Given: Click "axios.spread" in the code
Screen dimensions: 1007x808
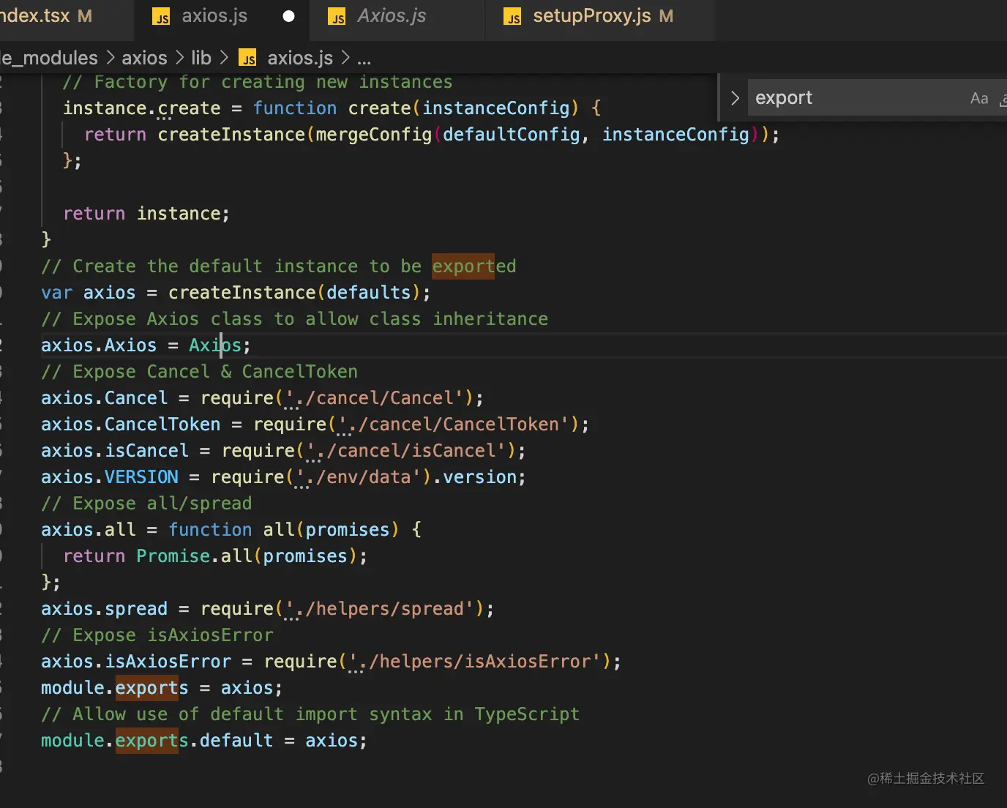Looking at the screenshot, I should (x=105, y=609).
